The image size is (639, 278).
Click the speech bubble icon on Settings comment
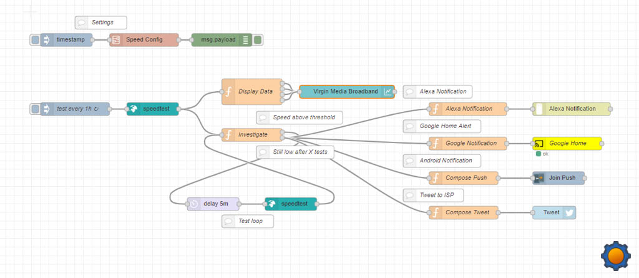[x=82, y=22]
